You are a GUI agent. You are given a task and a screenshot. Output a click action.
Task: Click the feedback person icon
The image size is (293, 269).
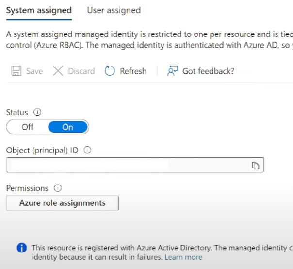point(172,71)
